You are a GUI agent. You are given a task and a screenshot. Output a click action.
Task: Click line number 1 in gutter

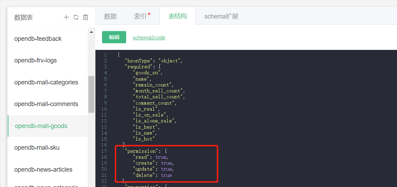click(x=105, y=55)
